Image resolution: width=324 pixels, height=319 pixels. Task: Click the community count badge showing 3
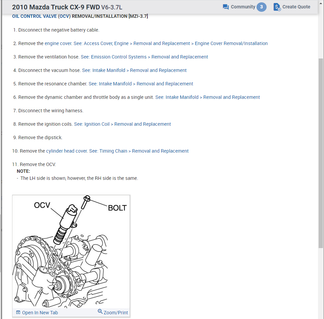coord(262,7)
